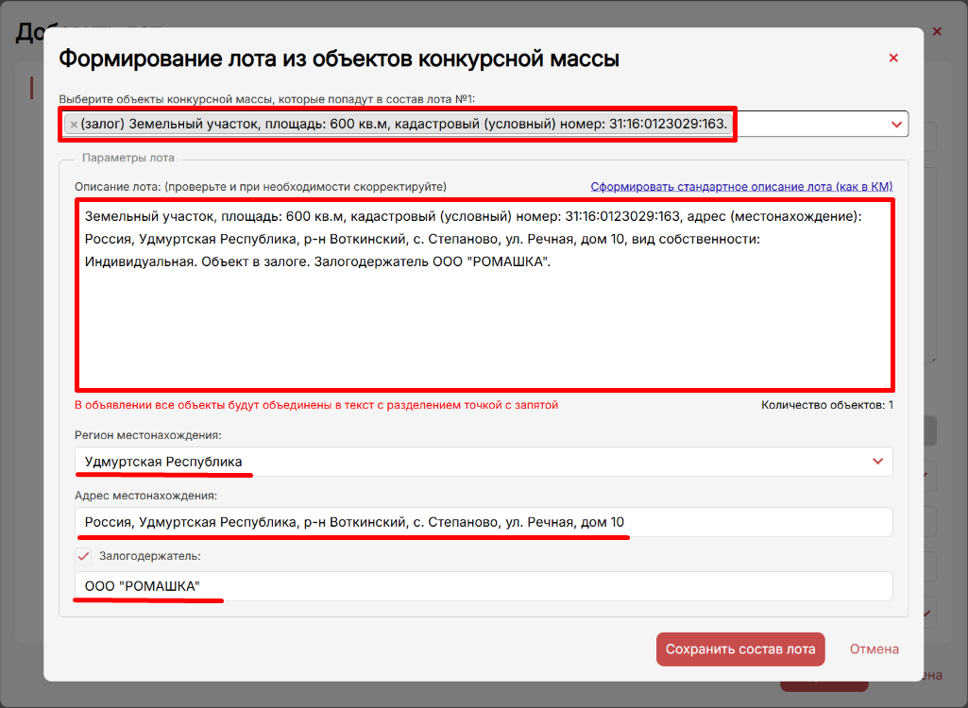
Task: Open region dropdown via its chevron
Action: tap(877, 462)
